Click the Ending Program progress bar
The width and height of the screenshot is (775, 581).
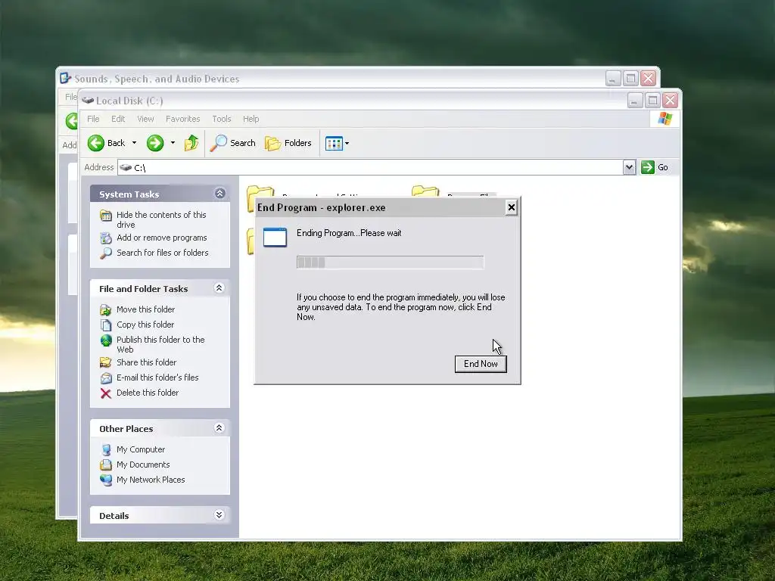click(390, 263)
